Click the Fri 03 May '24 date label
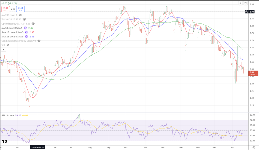Screen dimensions: 259x150 (38, 147)
